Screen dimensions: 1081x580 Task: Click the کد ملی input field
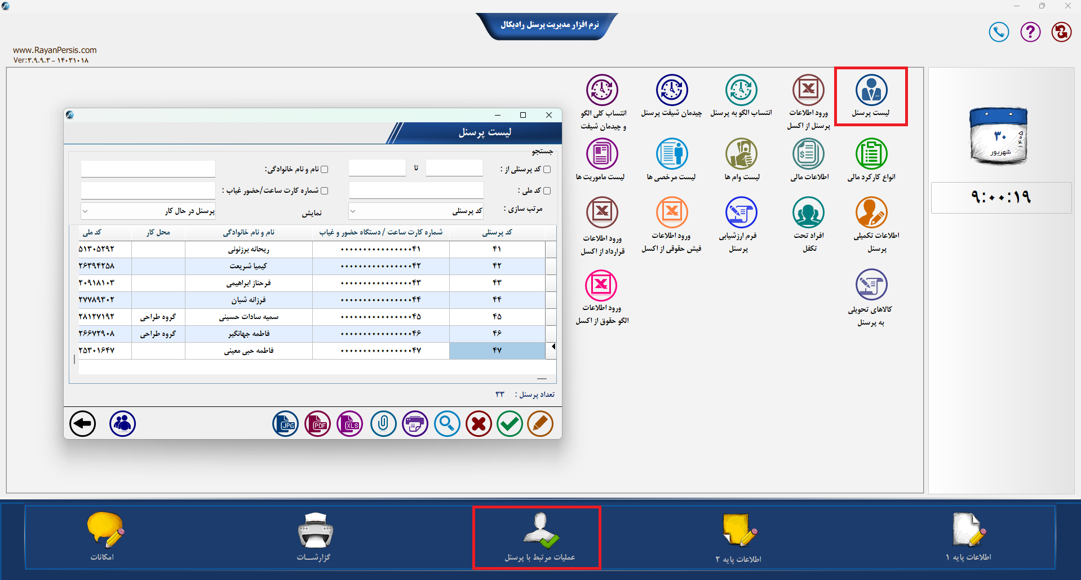[x=416, y=190]
